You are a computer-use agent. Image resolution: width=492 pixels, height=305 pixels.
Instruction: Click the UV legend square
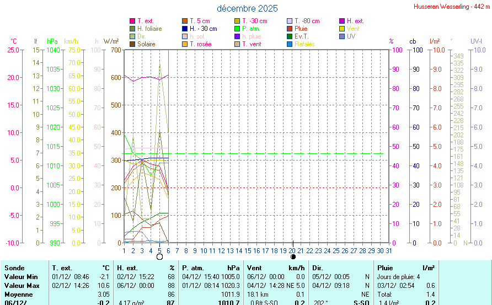coord(342,36)
